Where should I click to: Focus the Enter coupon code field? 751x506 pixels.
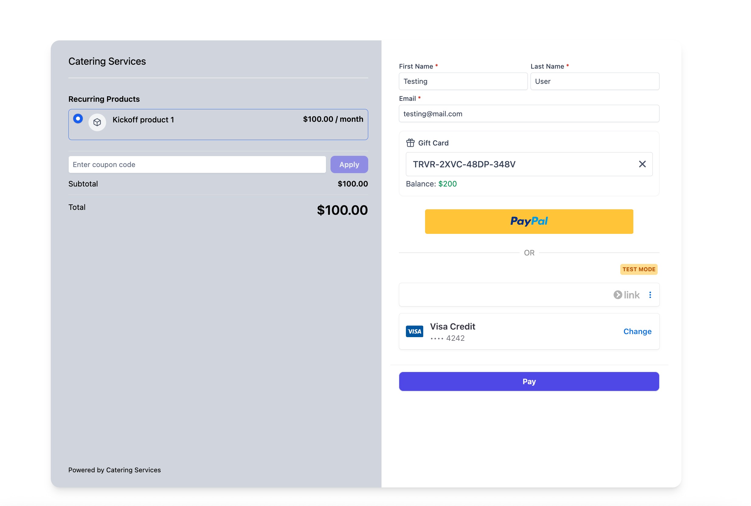197,165
